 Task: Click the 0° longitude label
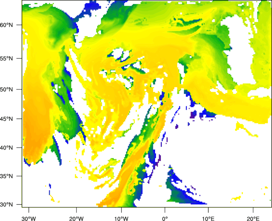tap(165, 219)
